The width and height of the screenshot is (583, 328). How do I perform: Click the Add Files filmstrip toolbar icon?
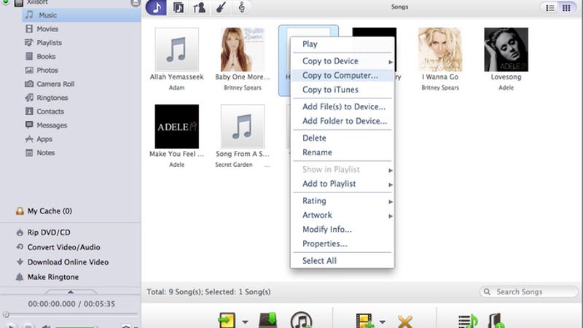364,321
